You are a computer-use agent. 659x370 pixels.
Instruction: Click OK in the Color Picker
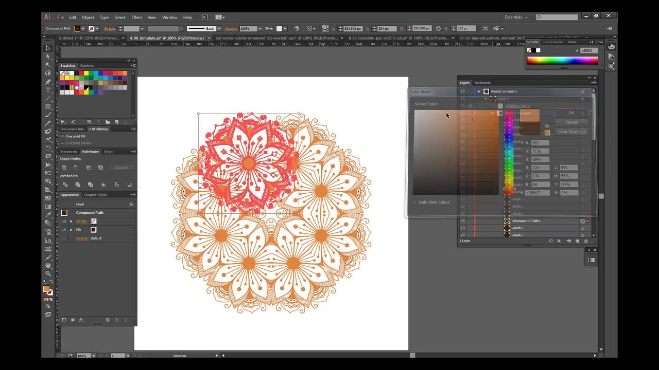coord(571,113)
